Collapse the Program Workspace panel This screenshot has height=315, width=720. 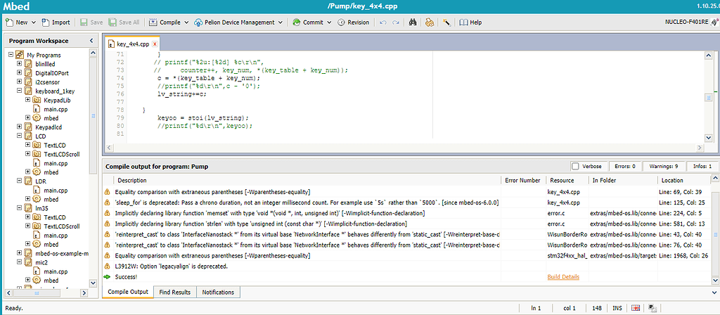pyautogui.click(x=91, y=41)
